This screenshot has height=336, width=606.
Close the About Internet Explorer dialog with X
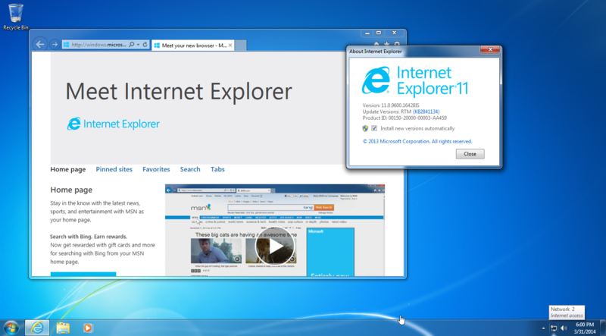[x=490, y=49]
